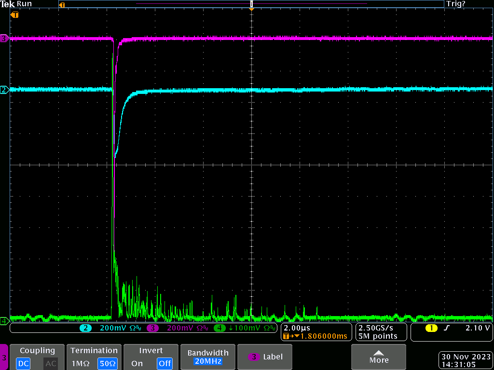Select AC coupling option
Screen dimensions: 494x370
(51, 363)
